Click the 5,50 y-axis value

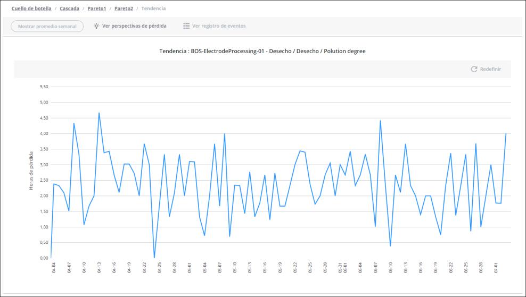tap(44, 87)
